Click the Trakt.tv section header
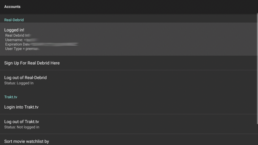Screen dimensions: 258x145 [x=11, y=97]
